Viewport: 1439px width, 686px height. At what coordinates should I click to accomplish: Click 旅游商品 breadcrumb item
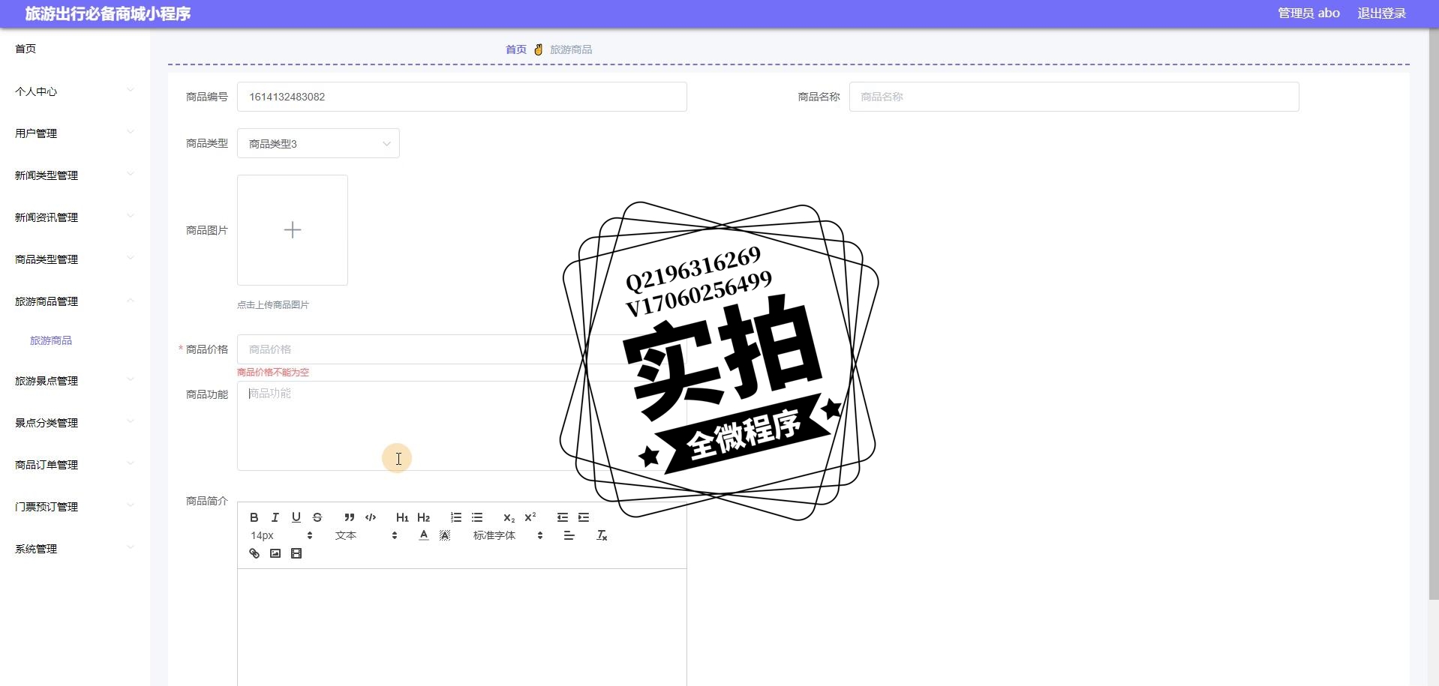tap(571, 49)
